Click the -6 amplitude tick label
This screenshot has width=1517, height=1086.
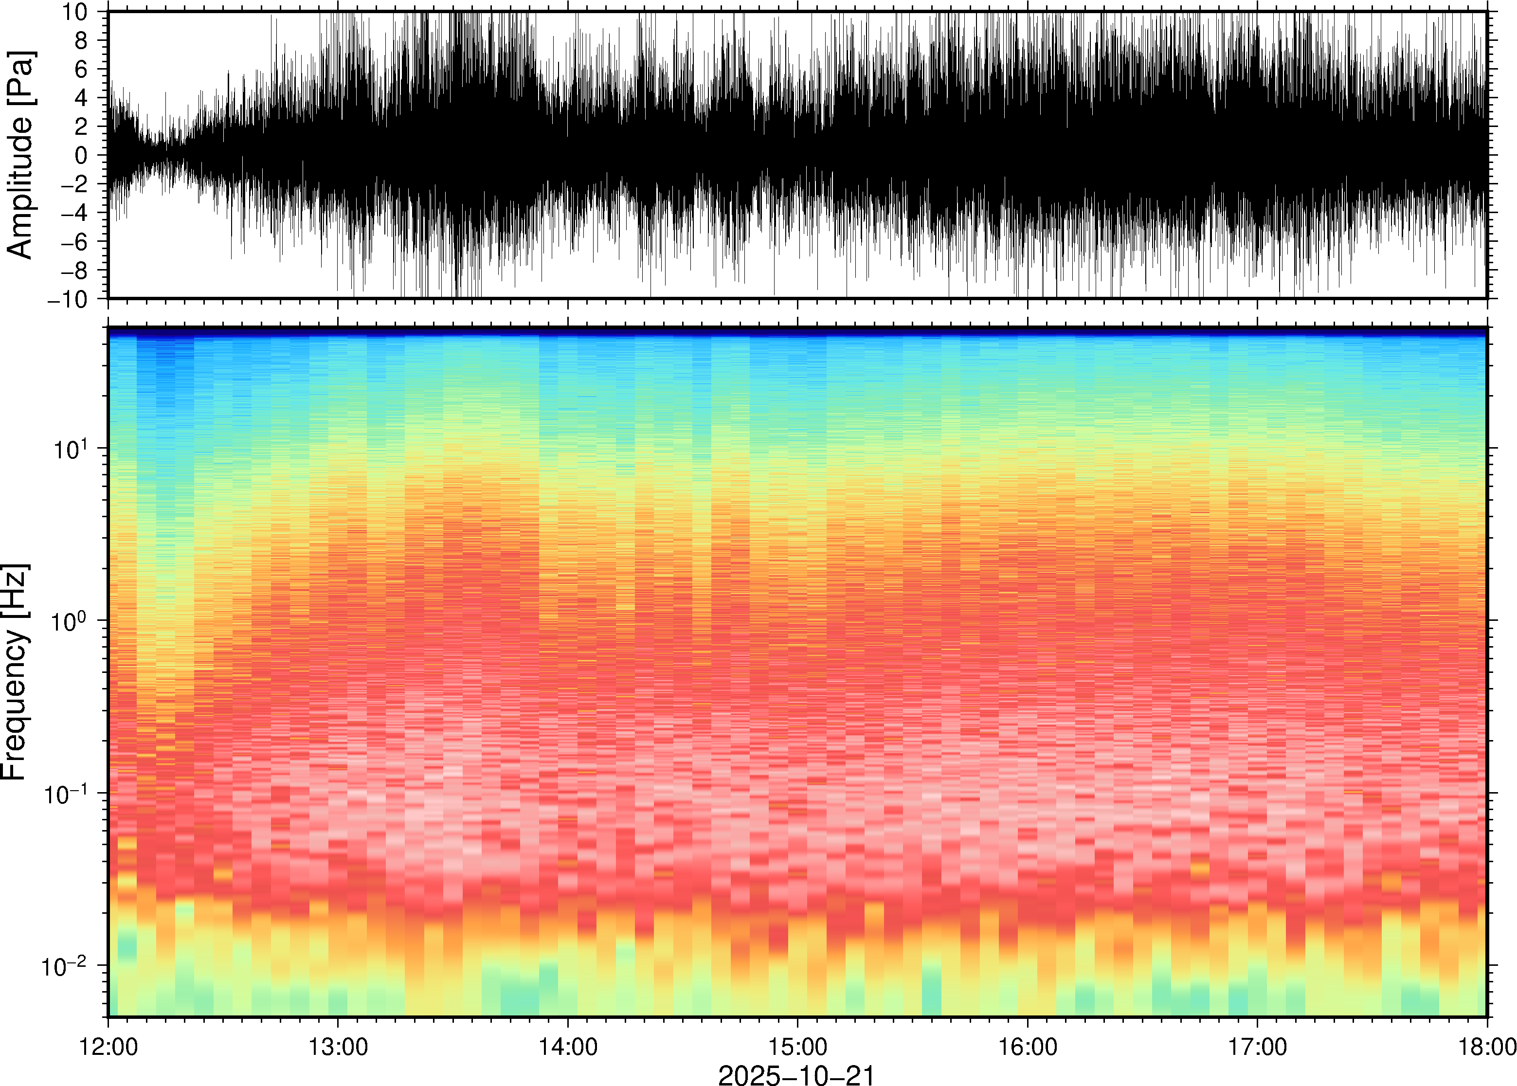click(x=73, y=241)
